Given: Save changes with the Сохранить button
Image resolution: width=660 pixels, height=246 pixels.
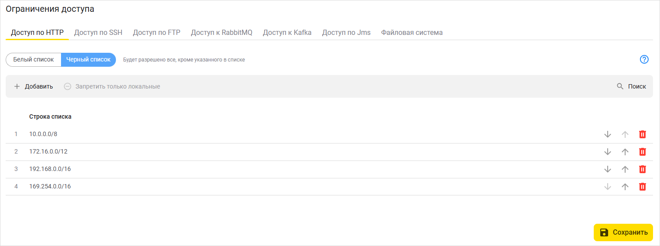Looking at the screenshot, I should [x=623, y=232].
